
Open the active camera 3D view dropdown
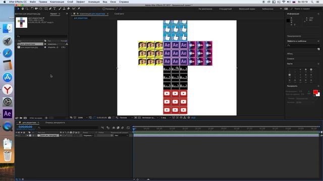pos(150,118)
